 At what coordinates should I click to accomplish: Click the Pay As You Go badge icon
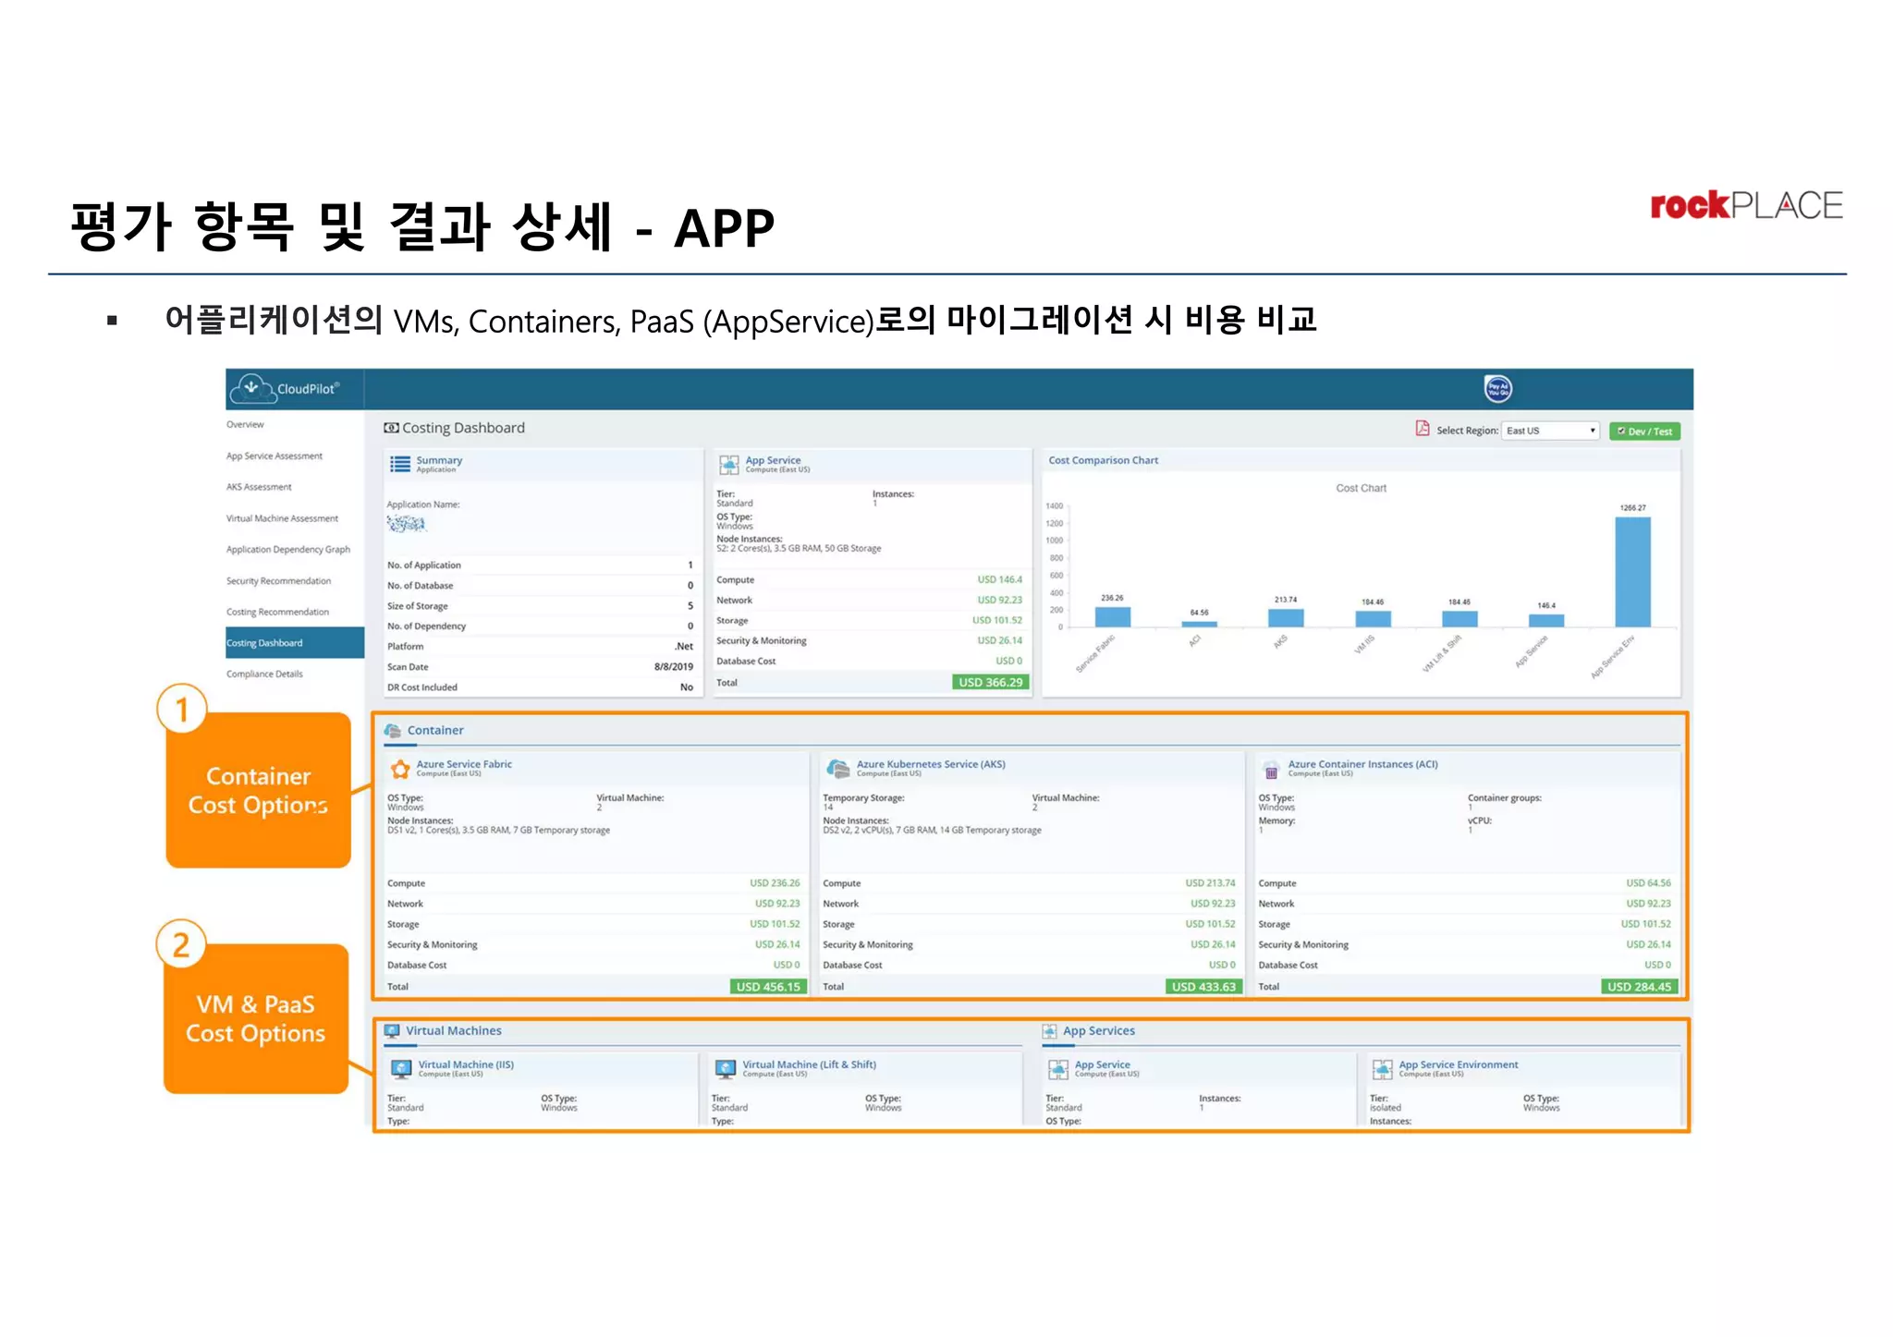point(1497,389)
